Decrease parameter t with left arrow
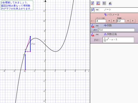Image resolution: width=138 pixels, height=103 pixels. (109, 21)
